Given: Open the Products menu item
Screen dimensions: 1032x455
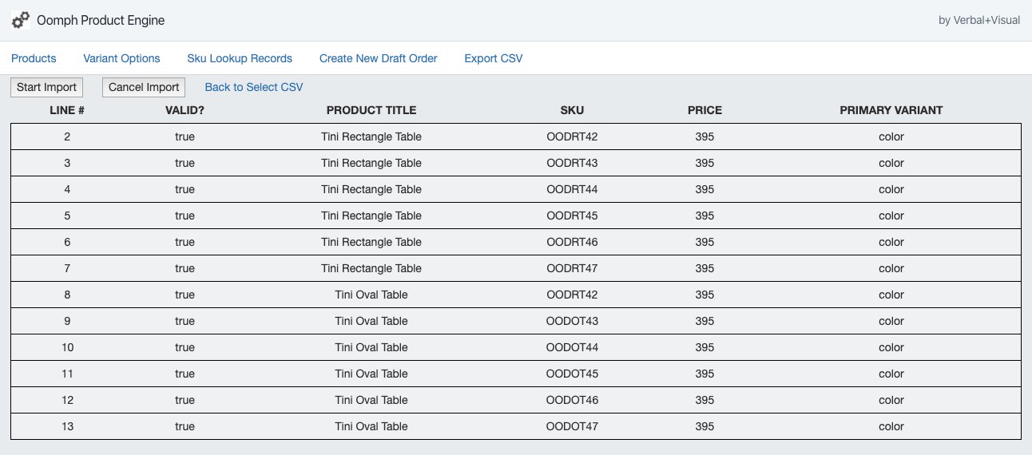Looking at the screenshot, I should (34, 58).
